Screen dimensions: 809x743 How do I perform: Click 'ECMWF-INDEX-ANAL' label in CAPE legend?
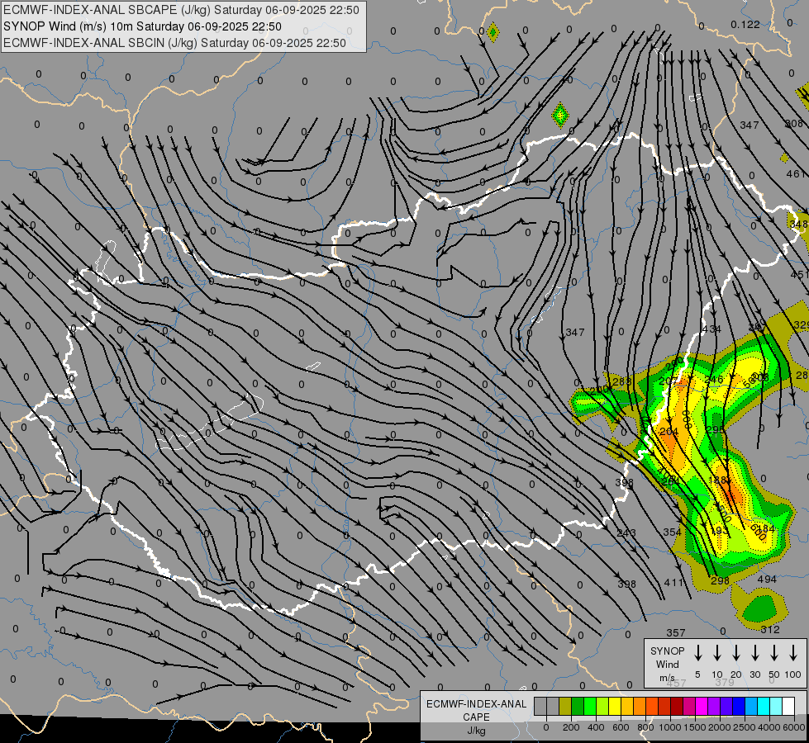click(476, 704)
